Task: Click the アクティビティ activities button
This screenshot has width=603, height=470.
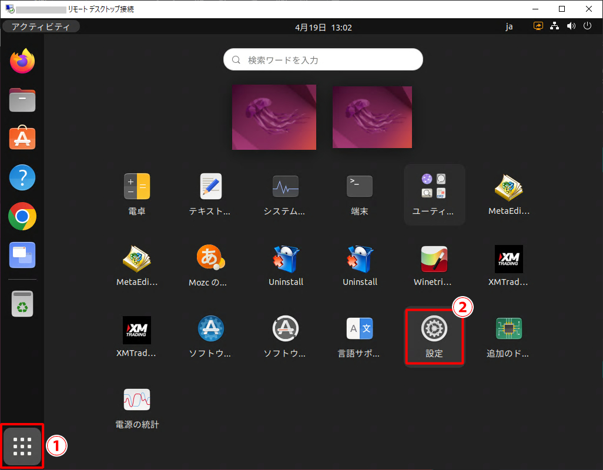Action: click(x=41, y=26)
